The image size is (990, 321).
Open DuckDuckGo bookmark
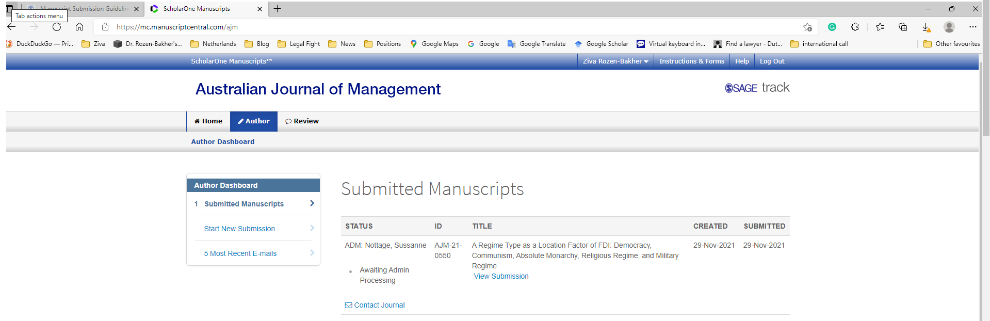pyautogui.click(x=39, y=44)
